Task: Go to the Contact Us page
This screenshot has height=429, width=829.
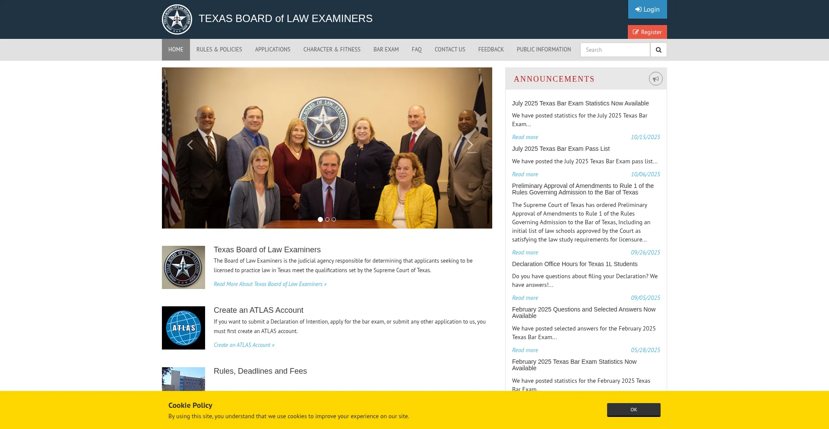Action: [449, 50]
